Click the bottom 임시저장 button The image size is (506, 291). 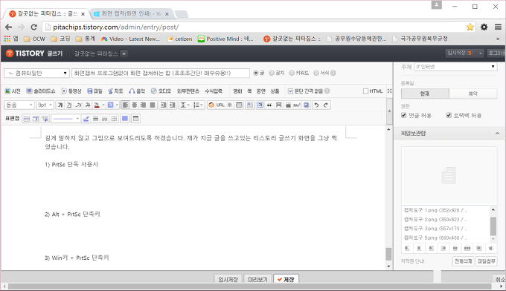tap(228, 279)
